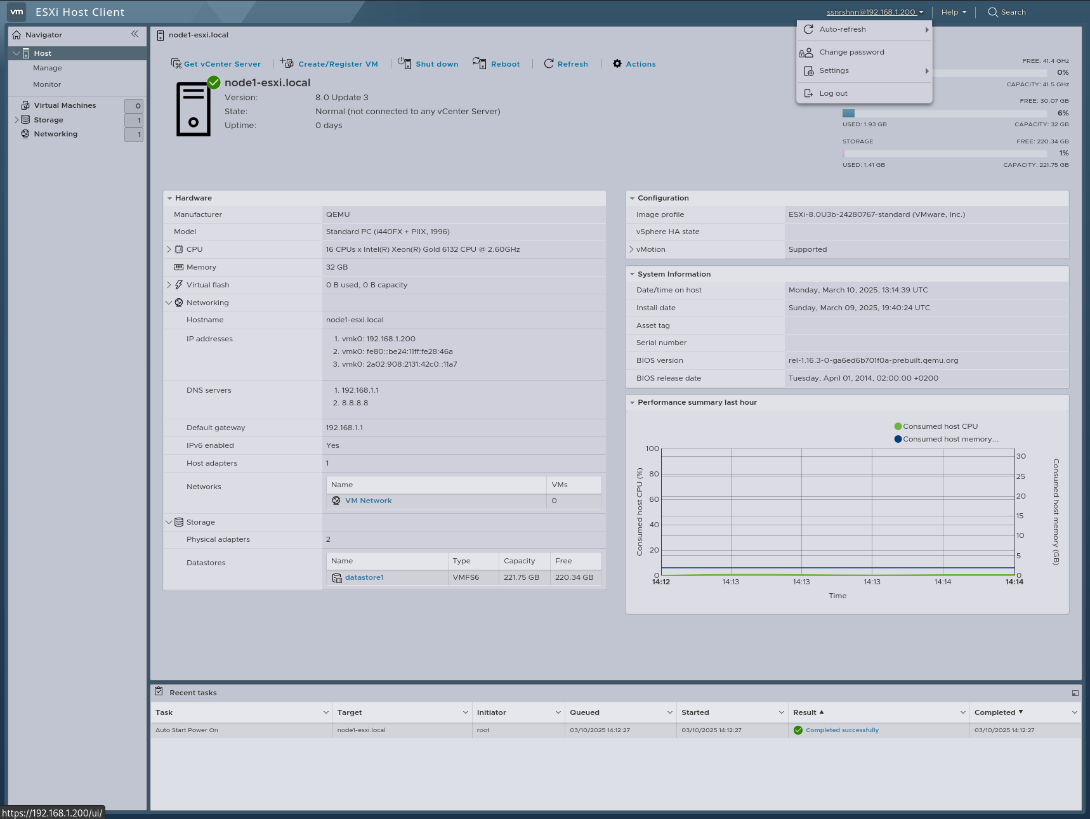The height and width of the screenshot is (819, 1090).
Task: Click the Recent tasks pop-out icon
Action: click(x=1075, y=693)
